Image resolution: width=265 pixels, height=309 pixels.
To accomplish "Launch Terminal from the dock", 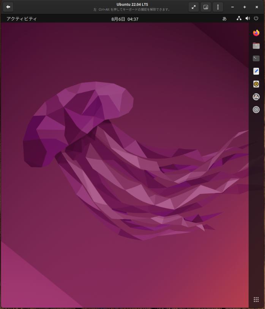I will pos(256,58).
